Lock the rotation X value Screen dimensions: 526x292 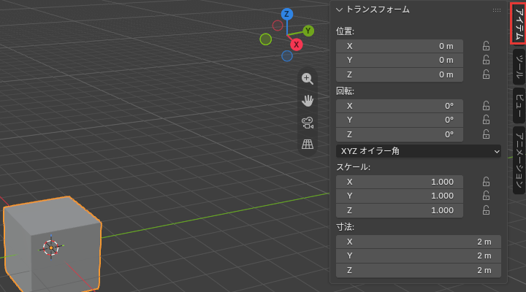(486, 106)
